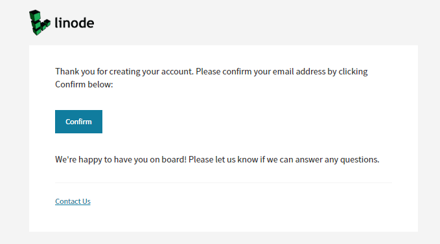This screenshot has height=244, width=440.
Task: Click the word "clicking" ending the first line
Action: pos(353,71)
